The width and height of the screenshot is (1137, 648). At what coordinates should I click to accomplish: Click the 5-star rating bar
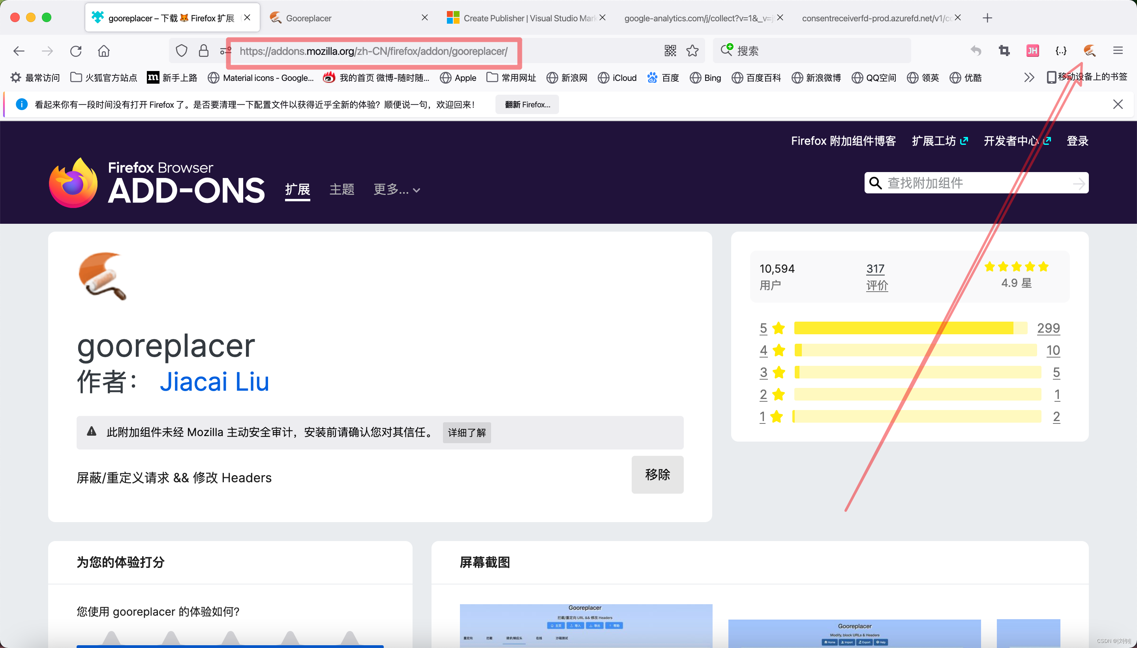[910, 328]
